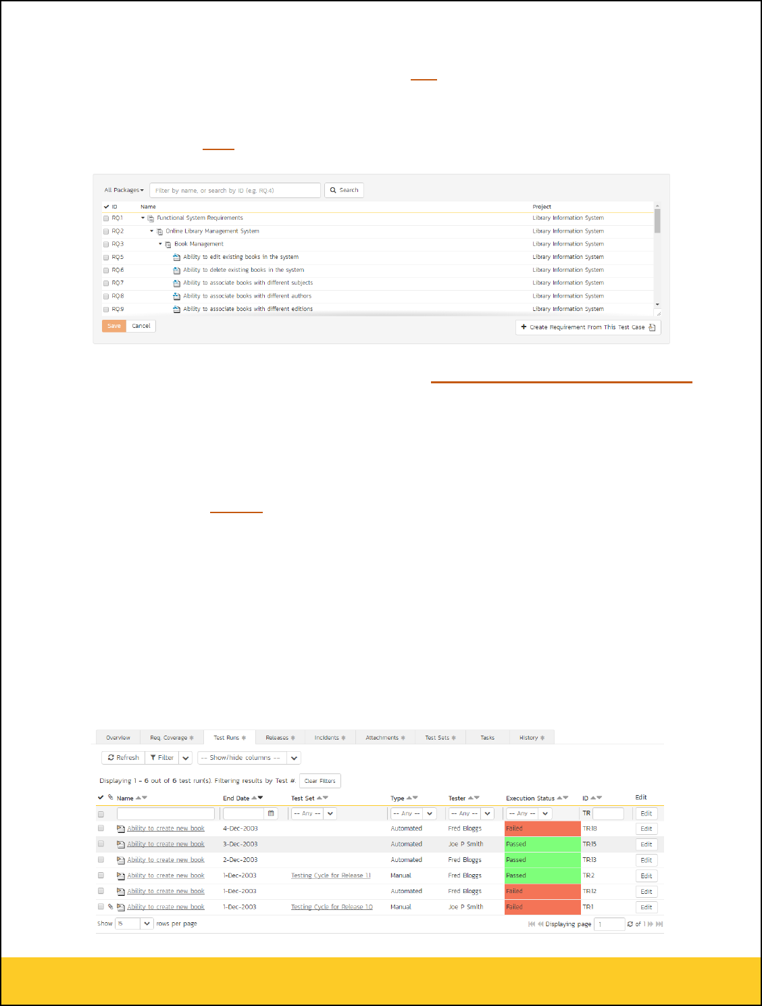Check the RQ:5 requirement checkbox

pos(106,258)
